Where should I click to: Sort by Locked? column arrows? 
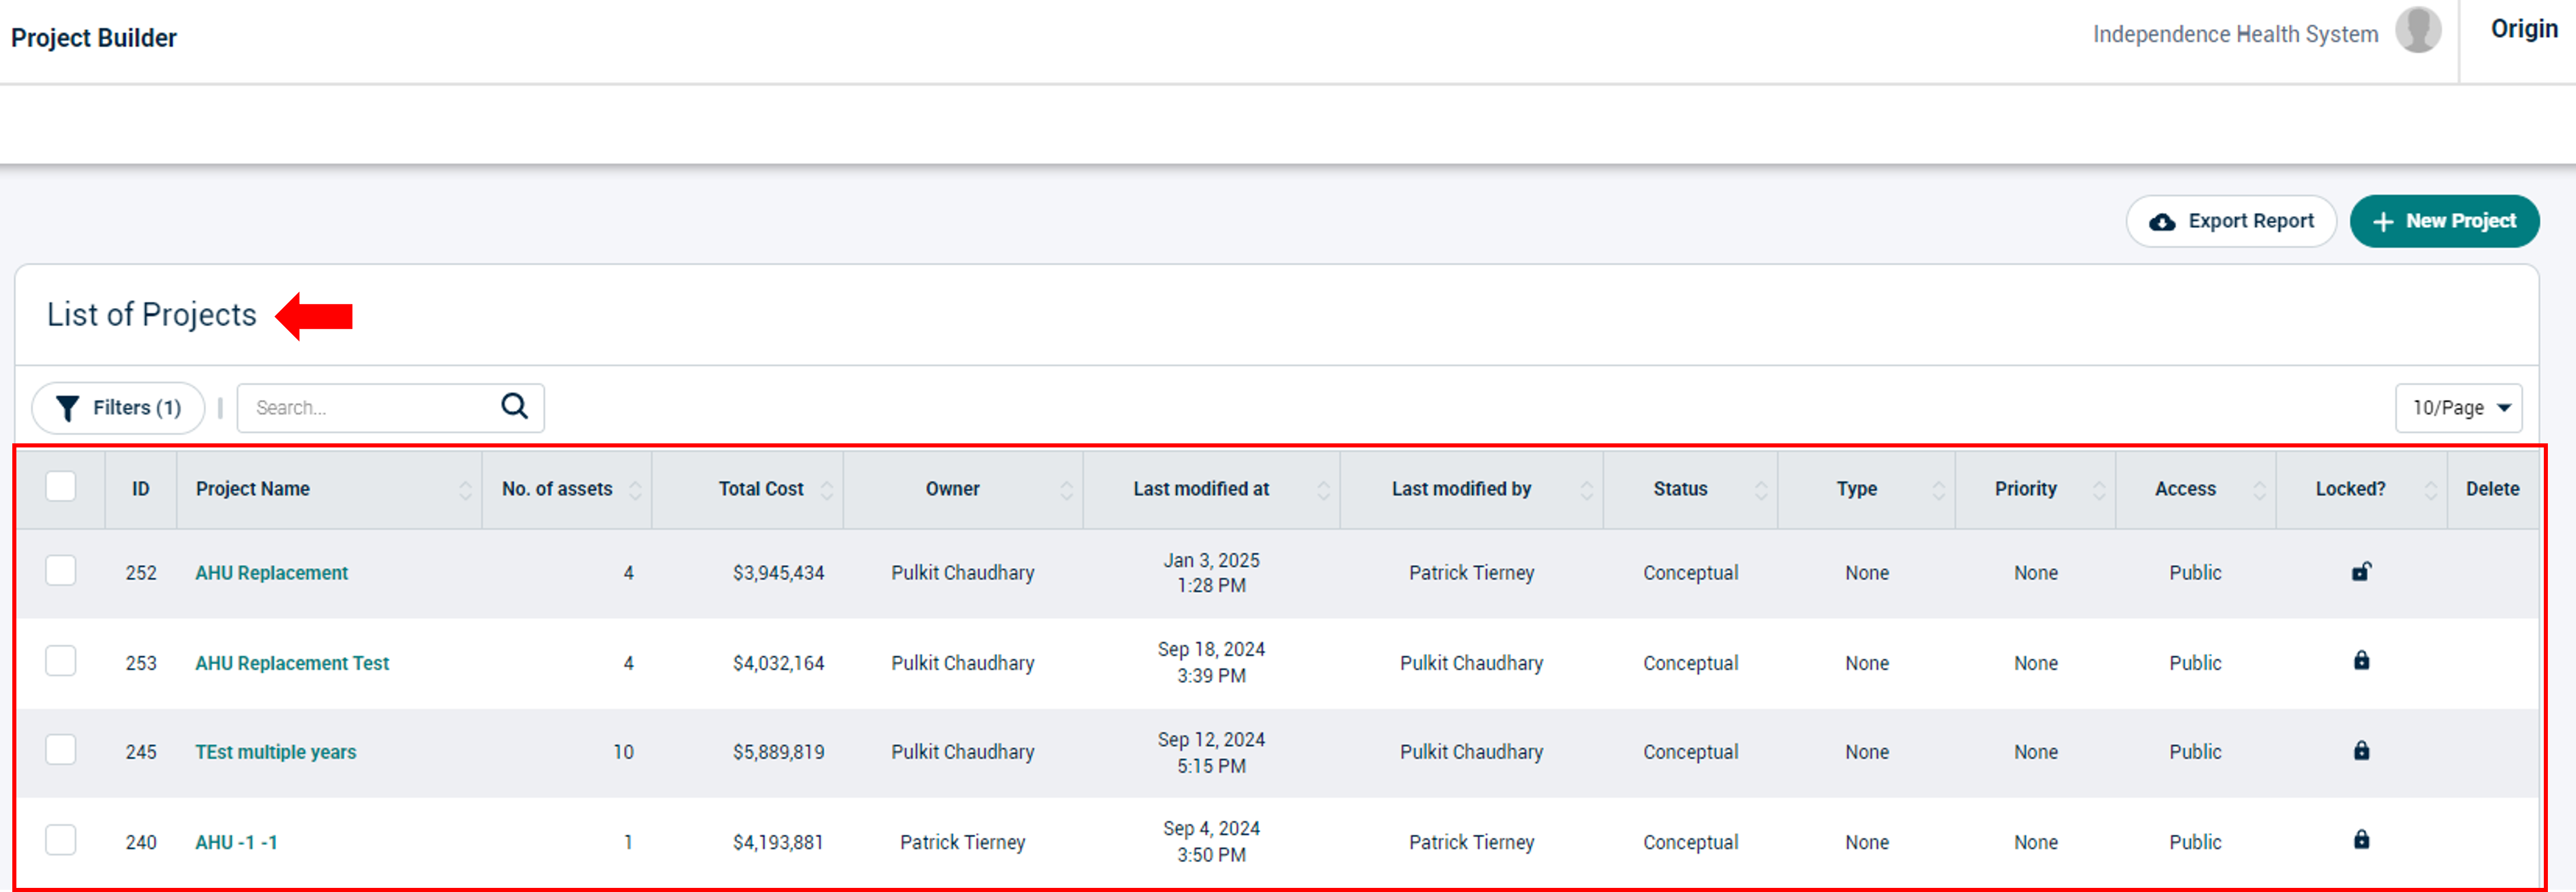pyautogui.click(x=2431, y=490)
